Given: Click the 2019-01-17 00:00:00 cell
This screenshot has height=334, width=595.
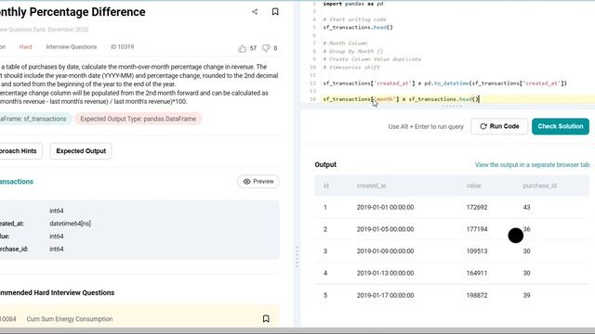Looking at the screenshot, I should (x=385, y=295).
